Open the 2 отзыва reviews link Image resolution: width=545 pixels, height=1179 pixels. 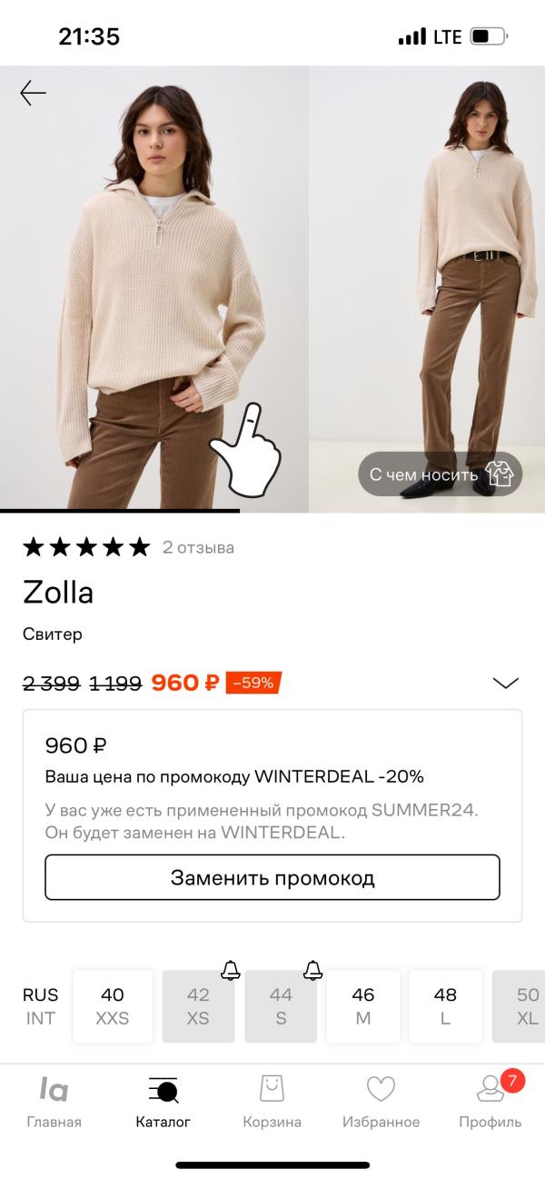point(198,547)
